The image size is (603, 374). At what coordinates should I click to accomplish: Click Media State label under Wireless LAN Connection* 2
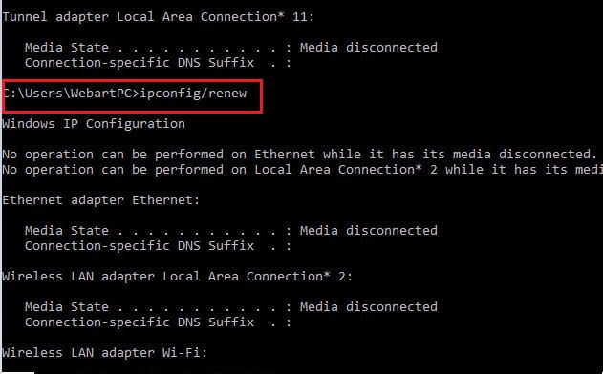coord(67,307)
